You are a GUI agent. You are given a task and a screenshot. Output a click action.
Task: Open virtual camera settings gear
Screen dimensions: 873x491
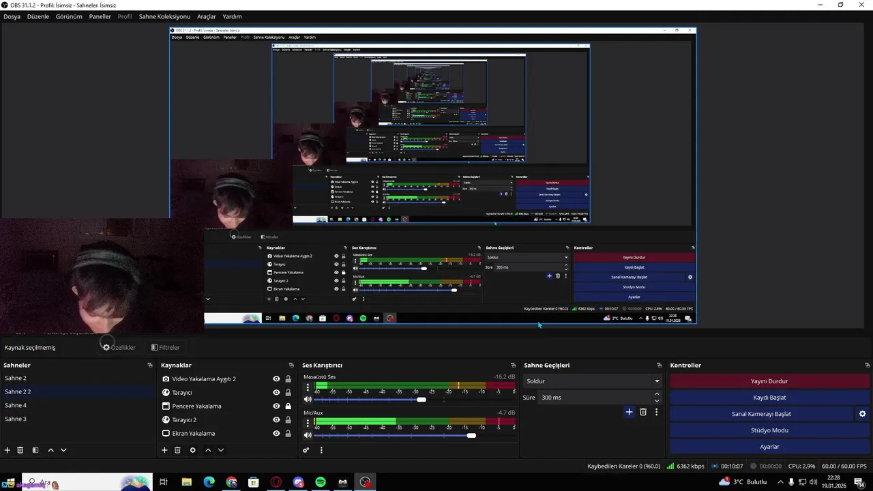coord(862,414)
